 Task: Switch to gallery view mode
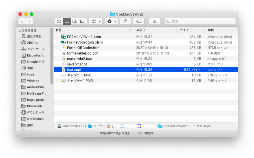click(x=82, y=21)
